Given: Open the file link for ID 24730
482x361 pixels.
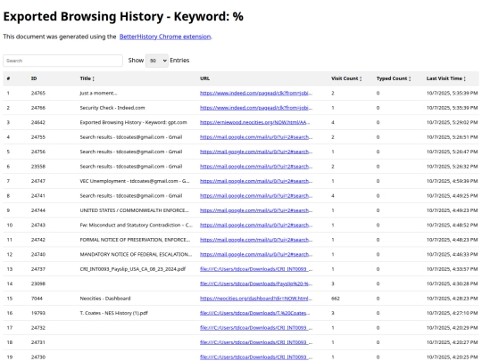Looking at the screenshot, I should point(256,357).
